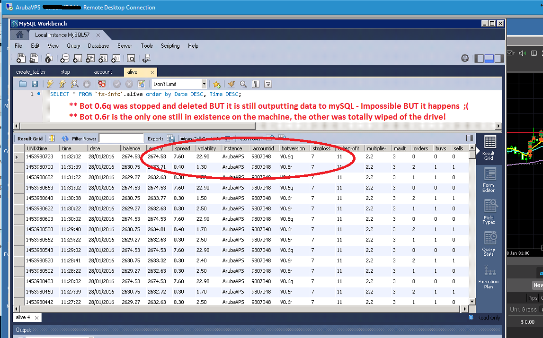This screenshot has height=338, width=543.
Task: Sort by the volatility column header
Action: point(207,148)
